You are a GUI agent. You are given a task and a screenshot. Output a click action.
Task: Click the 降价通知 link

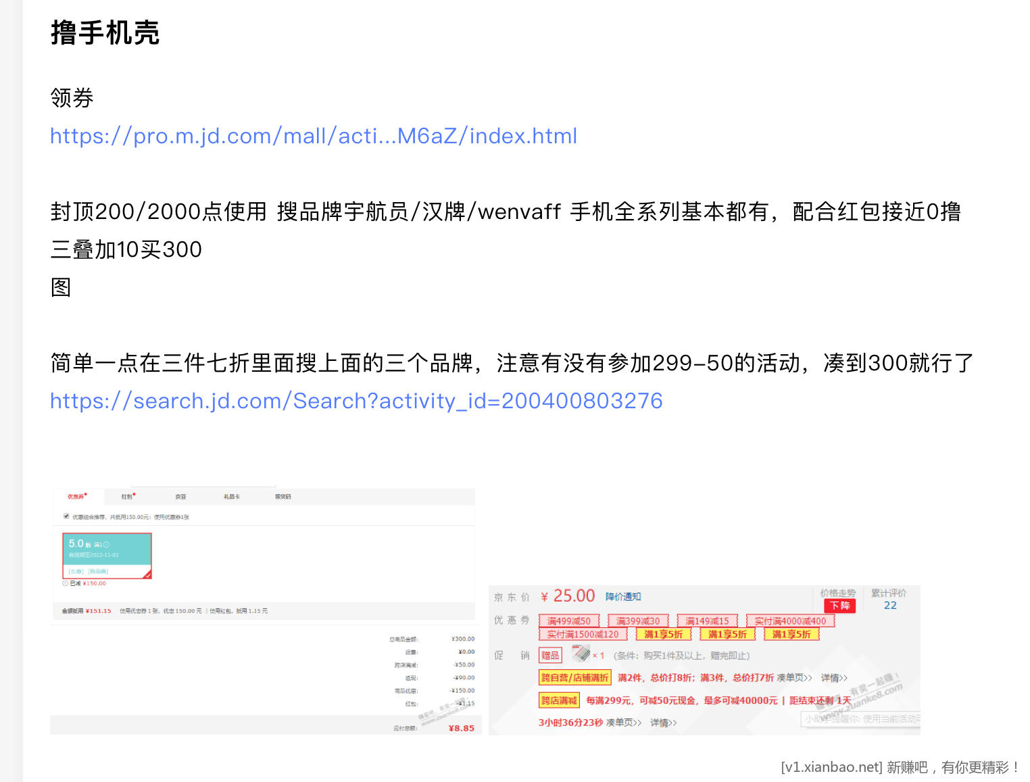coord(623,597)
